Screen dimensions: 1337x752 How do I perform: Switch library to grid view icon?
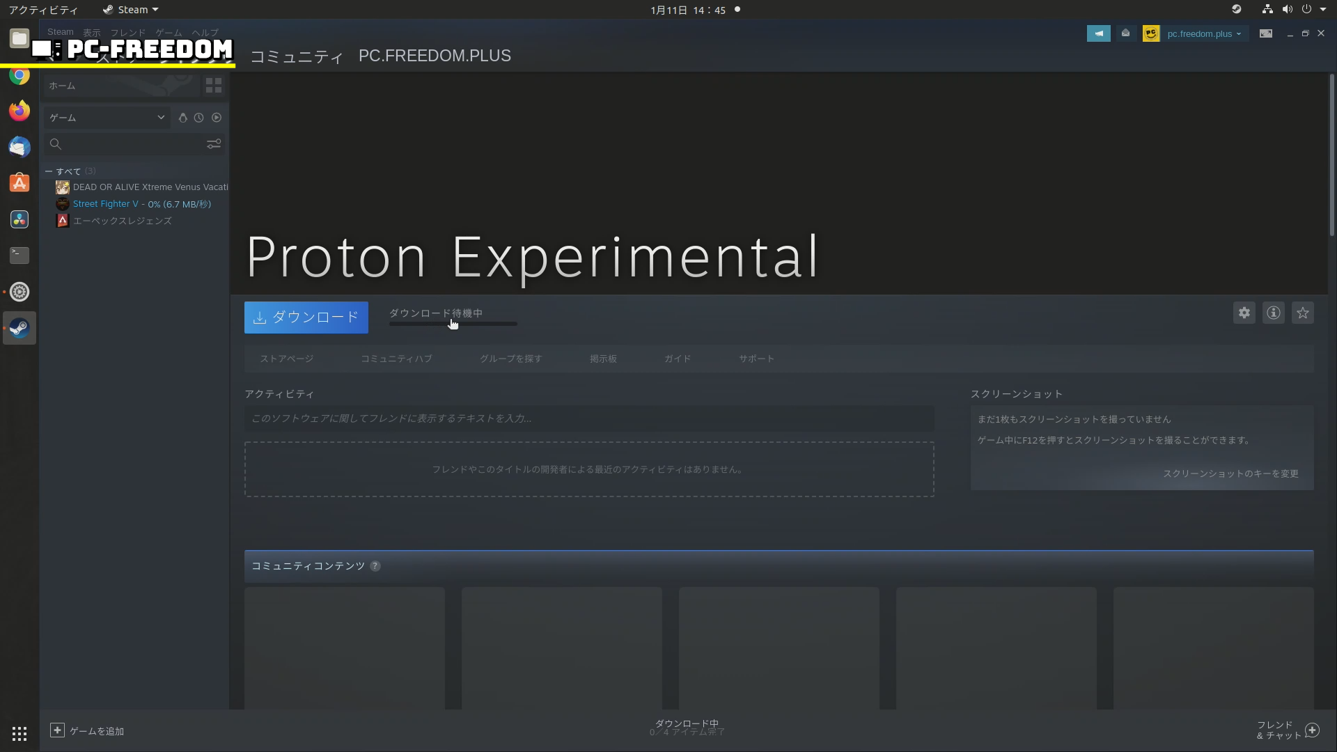pyautogui.click(x=214, y=86)
